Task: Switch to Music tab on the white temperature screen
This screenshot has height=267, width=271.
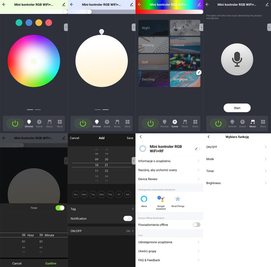Action: click(x=117, y=124)
